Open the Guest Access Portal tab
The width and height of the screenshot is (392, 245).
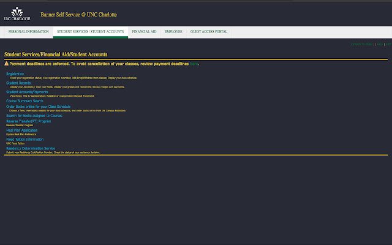click(209, 32)
